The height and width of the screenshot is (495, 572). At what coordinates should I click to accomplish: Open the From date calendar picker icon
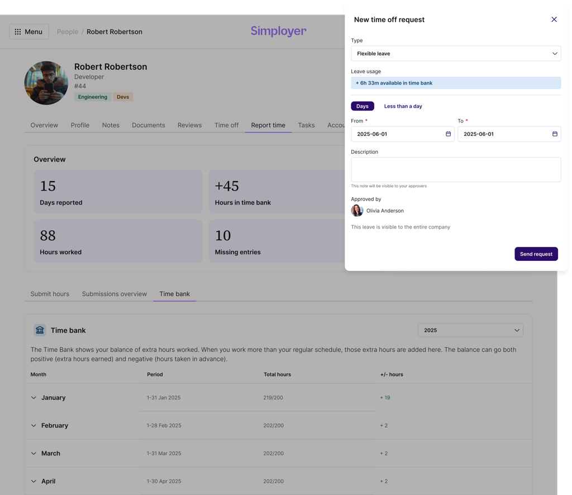pos(448,134)
